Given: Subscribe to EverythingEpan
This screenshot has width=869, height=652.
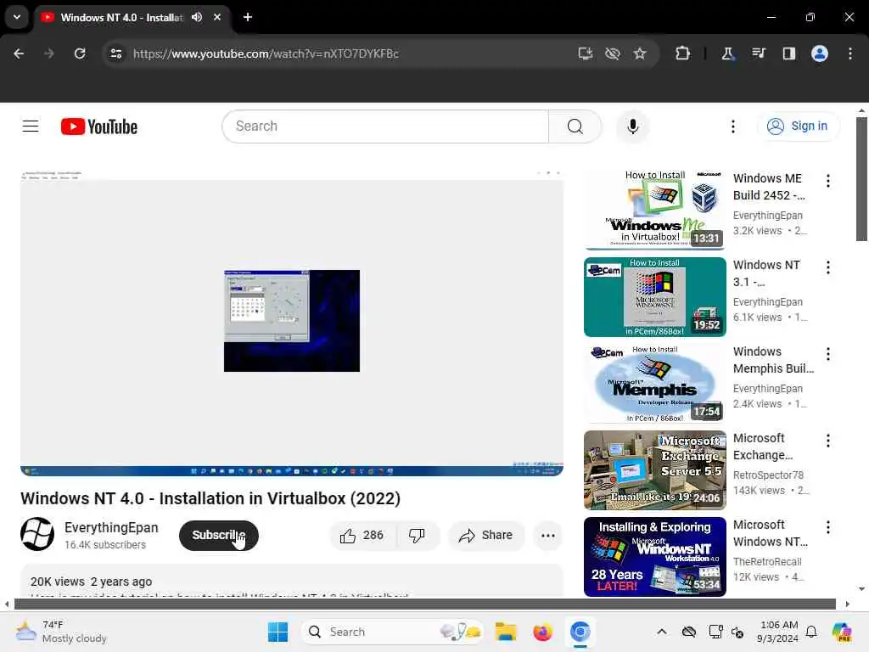Looking at the screenshot, I should coord(219,536).
